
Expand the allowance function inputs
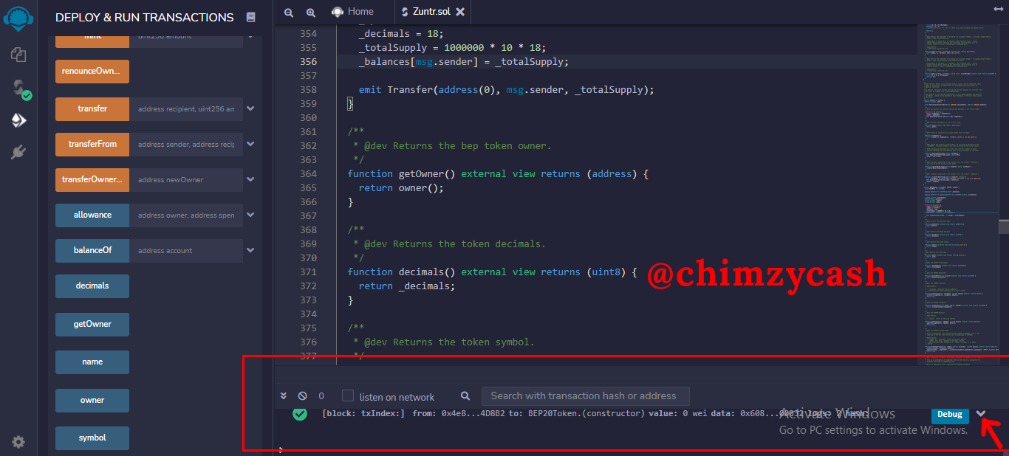(x=250, y=215)
